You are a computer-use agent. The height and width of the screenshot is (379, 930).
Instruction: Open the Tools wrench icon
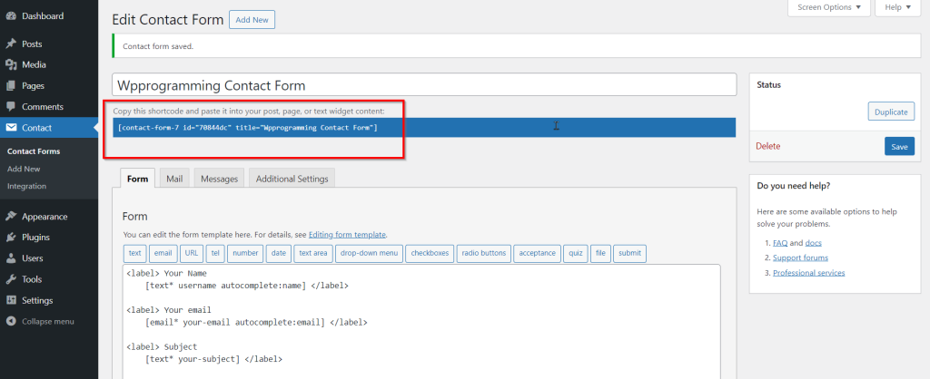click(x=11, y=279)
